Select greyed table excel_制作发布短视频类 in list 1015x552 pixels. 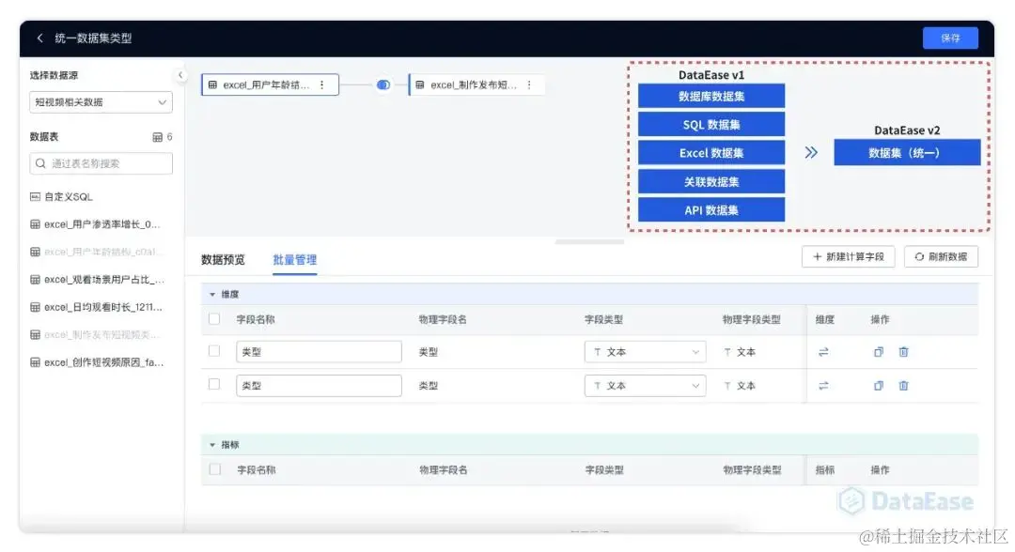tap(95, 334)
